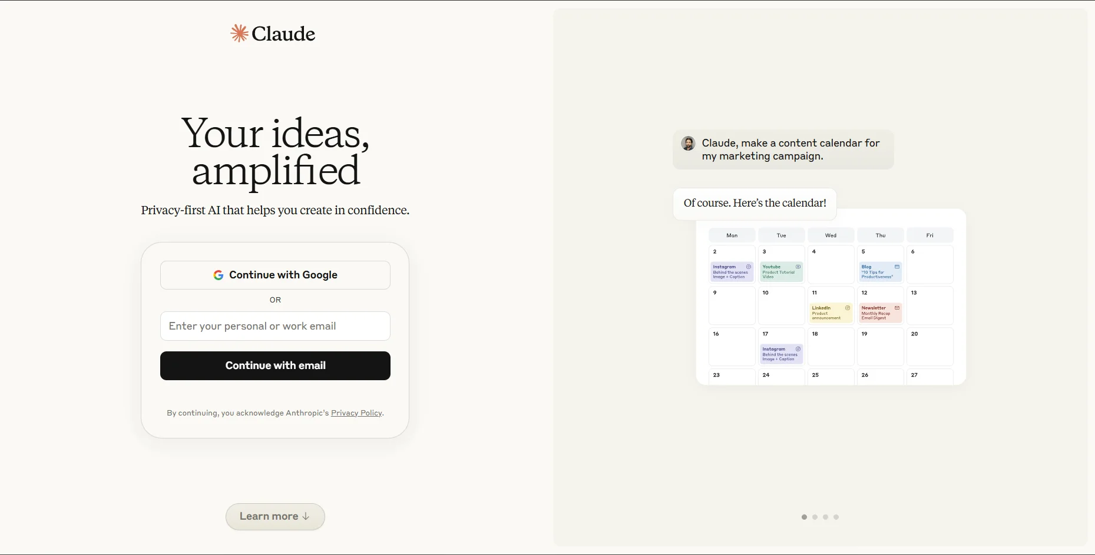Click the Continue with email button
The image size is (1095, 555).
(x=275, y=365)
